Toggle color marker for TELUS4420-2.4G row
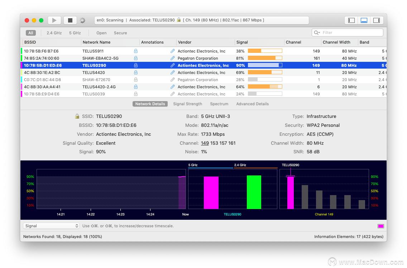The width and height of the screenshot is (407, 268). pyautogui.click(x=21, y=87)
